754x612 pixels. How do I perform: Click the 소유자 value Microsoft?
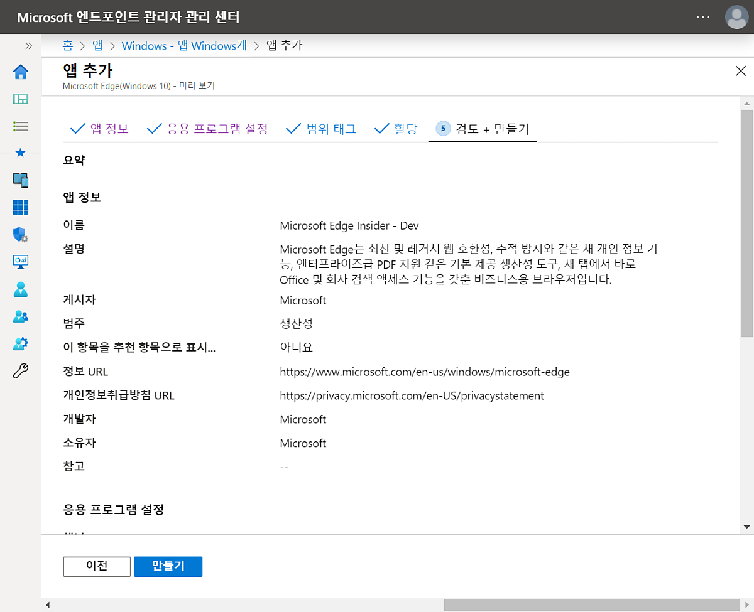click(303, 443)
